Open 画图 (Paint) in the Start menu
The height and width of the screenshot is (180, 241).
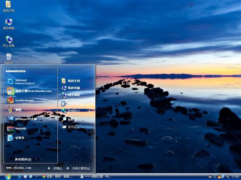(x=18, y=109)
